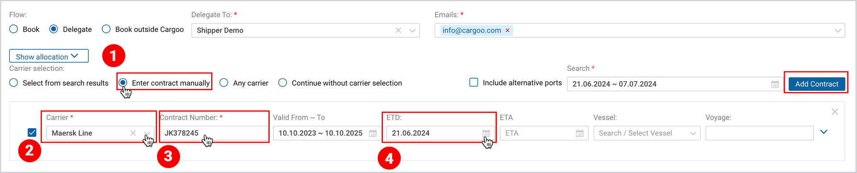Expand the Delegate To dropdown
This screenshot has width=857, height=173.
click(x=412, y=30)
